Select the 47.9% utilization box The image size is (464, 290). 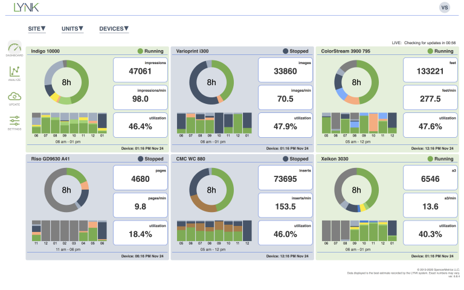coord(285,125)
